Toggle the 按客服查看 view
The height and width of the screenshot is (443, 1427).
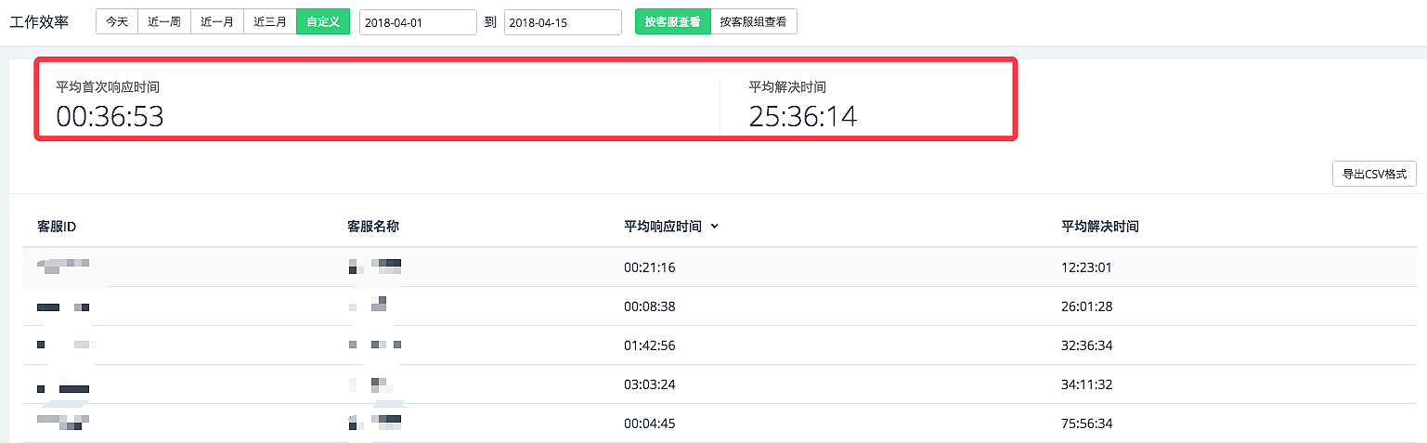(672, 22)
